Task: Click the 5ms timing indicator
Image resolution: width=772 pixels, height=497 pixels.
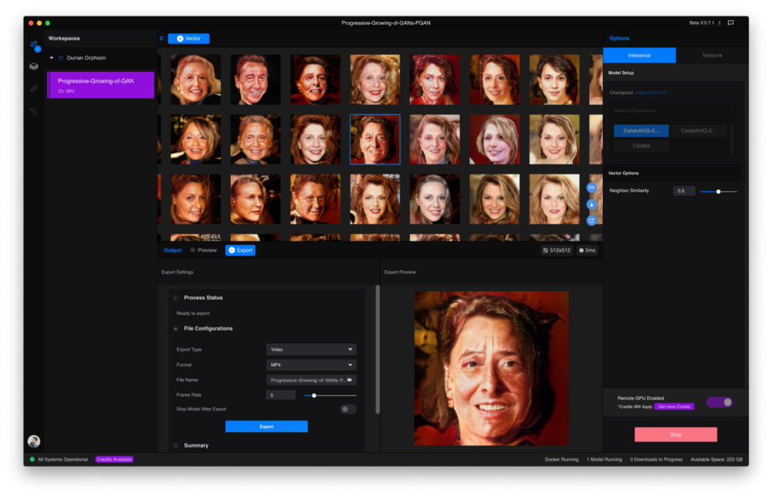Action: [x=587, y=251]
